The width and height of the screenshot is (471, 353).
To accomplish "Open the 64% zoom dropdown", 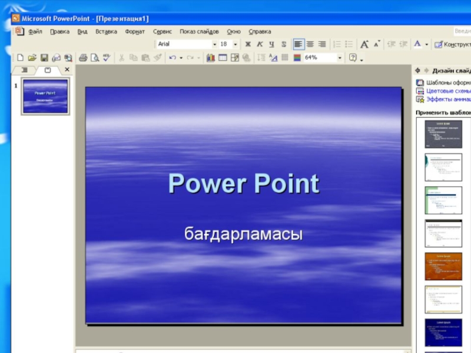I will click(x=340, y=58).
